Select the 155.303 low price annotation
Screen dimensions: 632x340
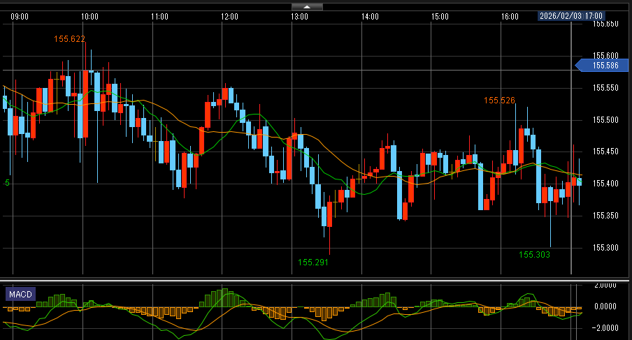pos(535,255)
